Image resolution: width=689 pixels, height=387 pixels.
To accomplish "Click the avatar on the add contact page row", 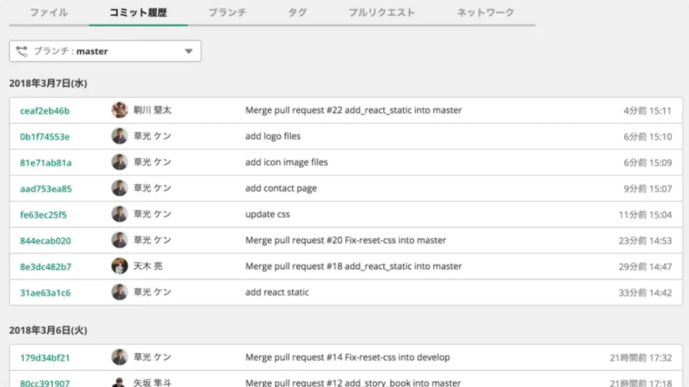I will point(119,188).
